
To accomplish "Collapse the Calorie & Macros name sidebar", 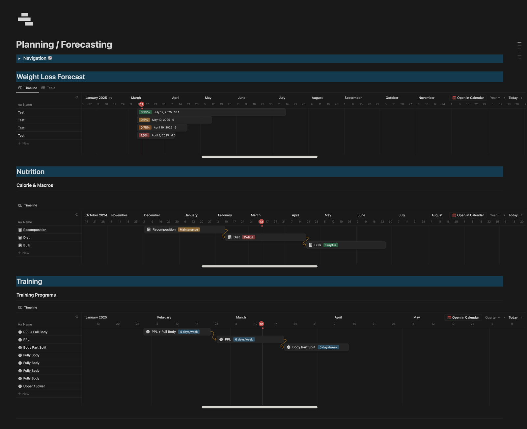I will click(x=77, y=215).
